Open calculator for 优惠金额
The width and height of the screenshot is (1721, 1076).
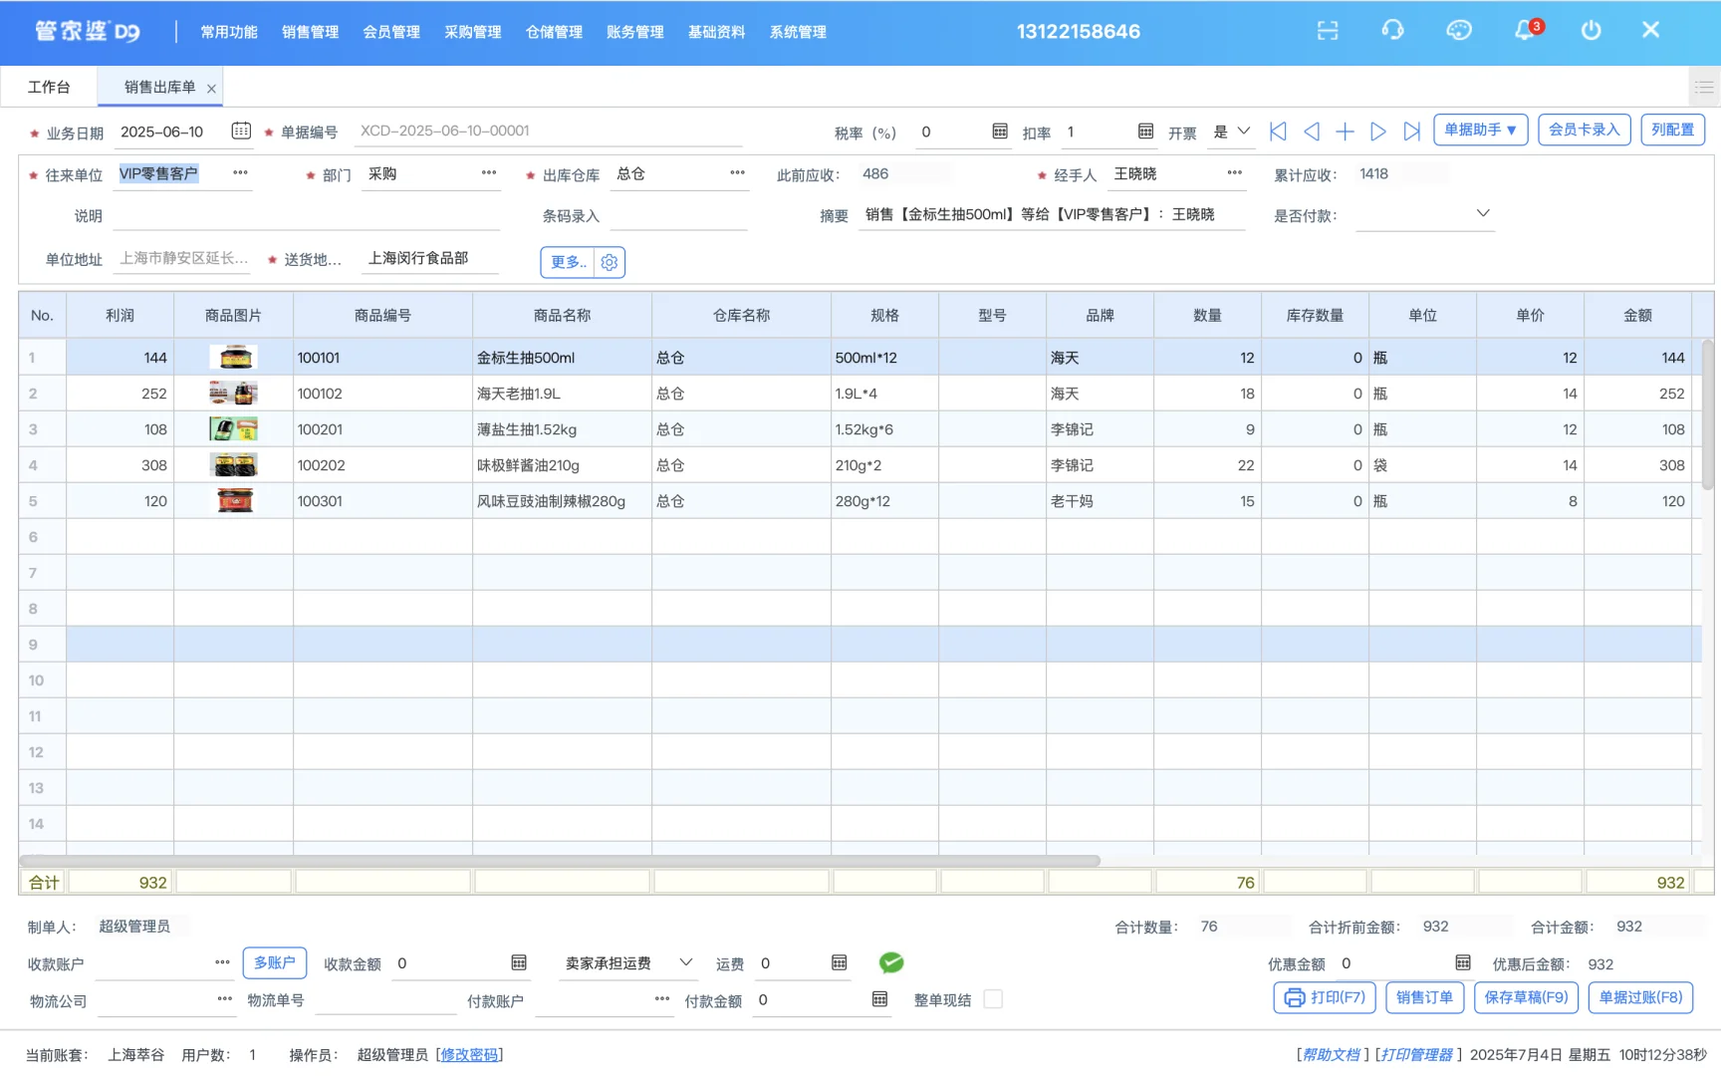(x=1463, y=962)
